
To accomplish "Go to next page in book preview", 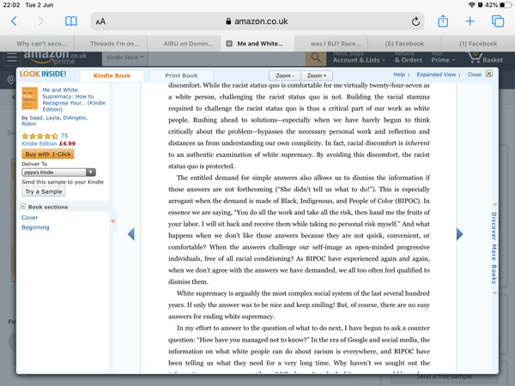I will (459, 234).
